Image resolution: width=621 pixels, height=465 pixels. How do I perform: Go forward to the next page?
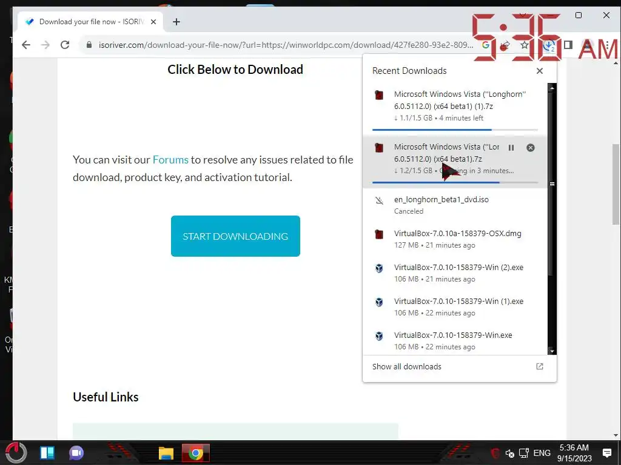click(x=45, y=45)
